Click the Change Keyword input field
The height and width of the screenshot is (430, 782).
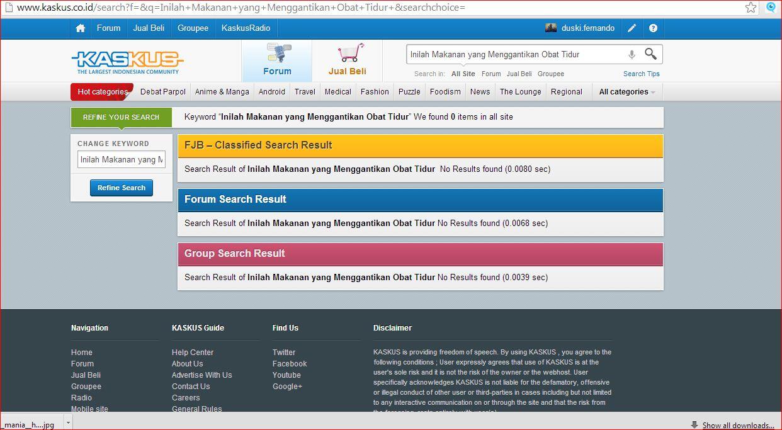122,160
